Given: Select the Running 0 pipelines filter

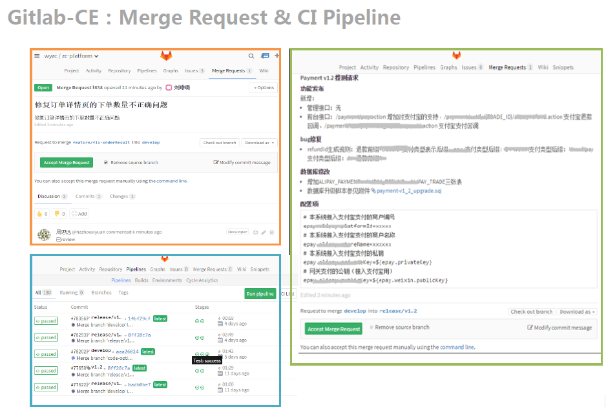Looking at the screenshot, I should [72, 293].
